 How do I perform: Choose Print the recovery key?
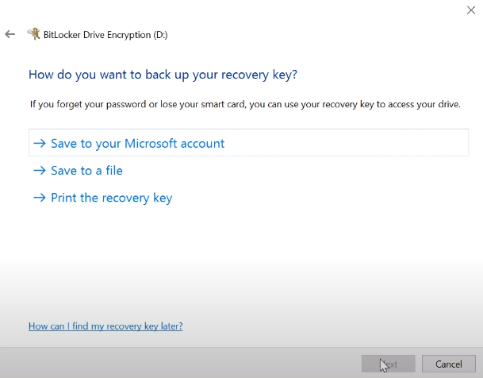point(111,198)
